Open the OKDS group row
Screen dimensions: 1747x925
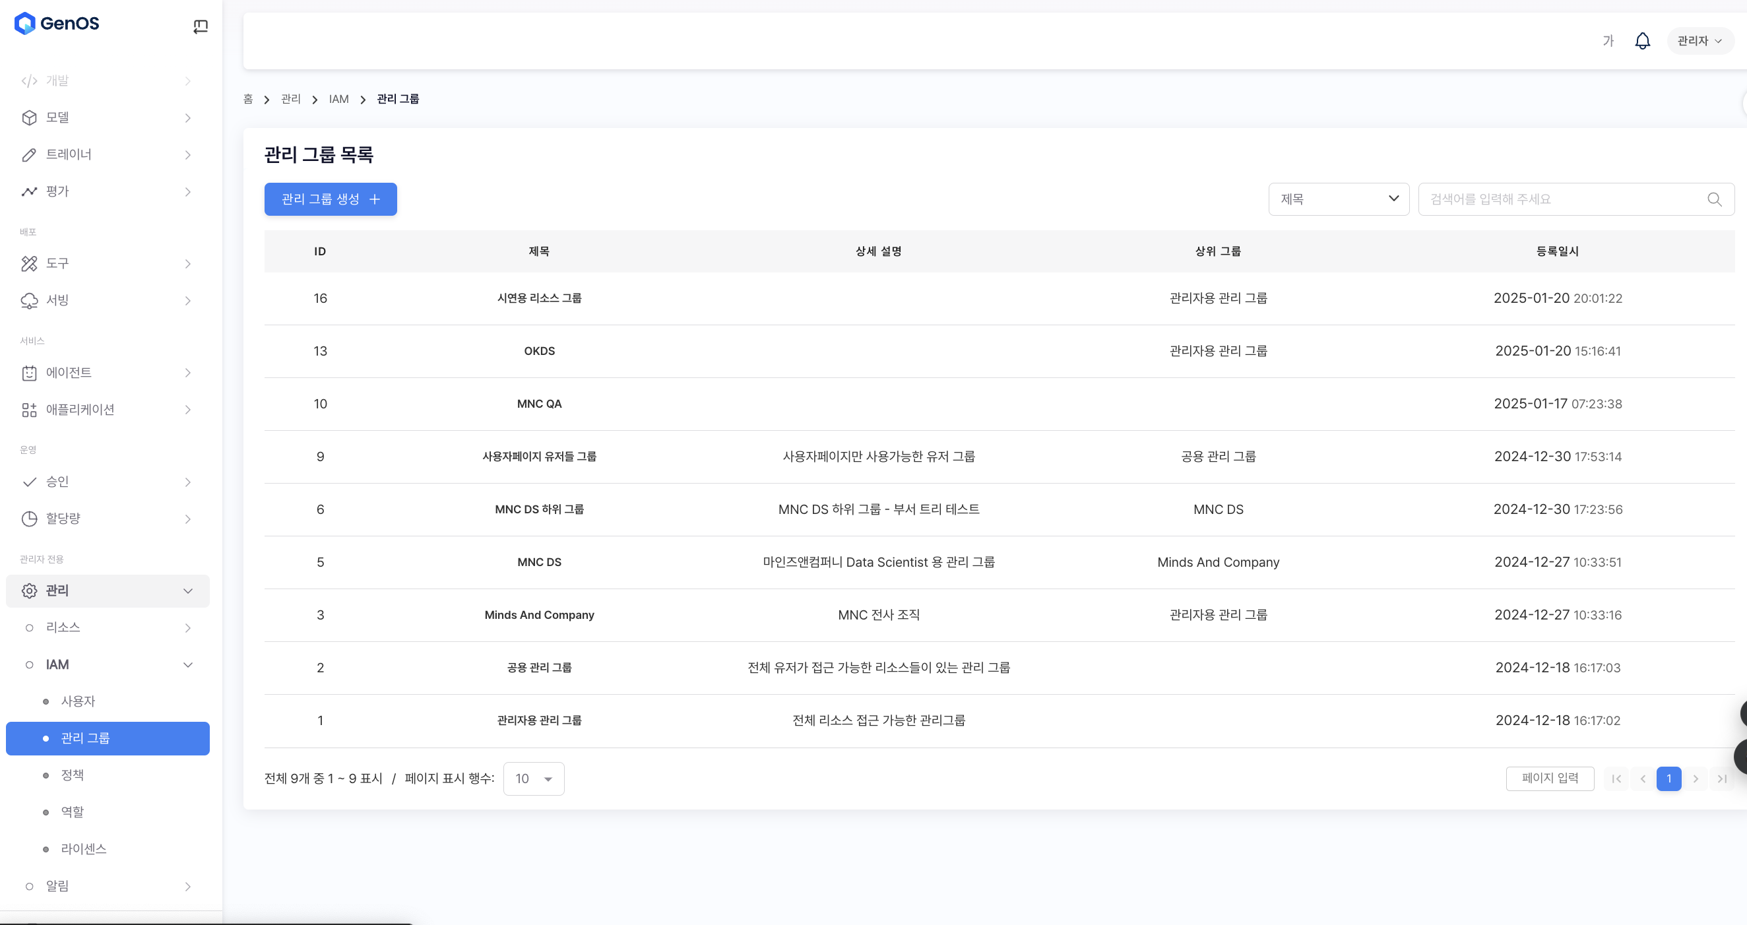pyautogui.click(x=539, y=351)
